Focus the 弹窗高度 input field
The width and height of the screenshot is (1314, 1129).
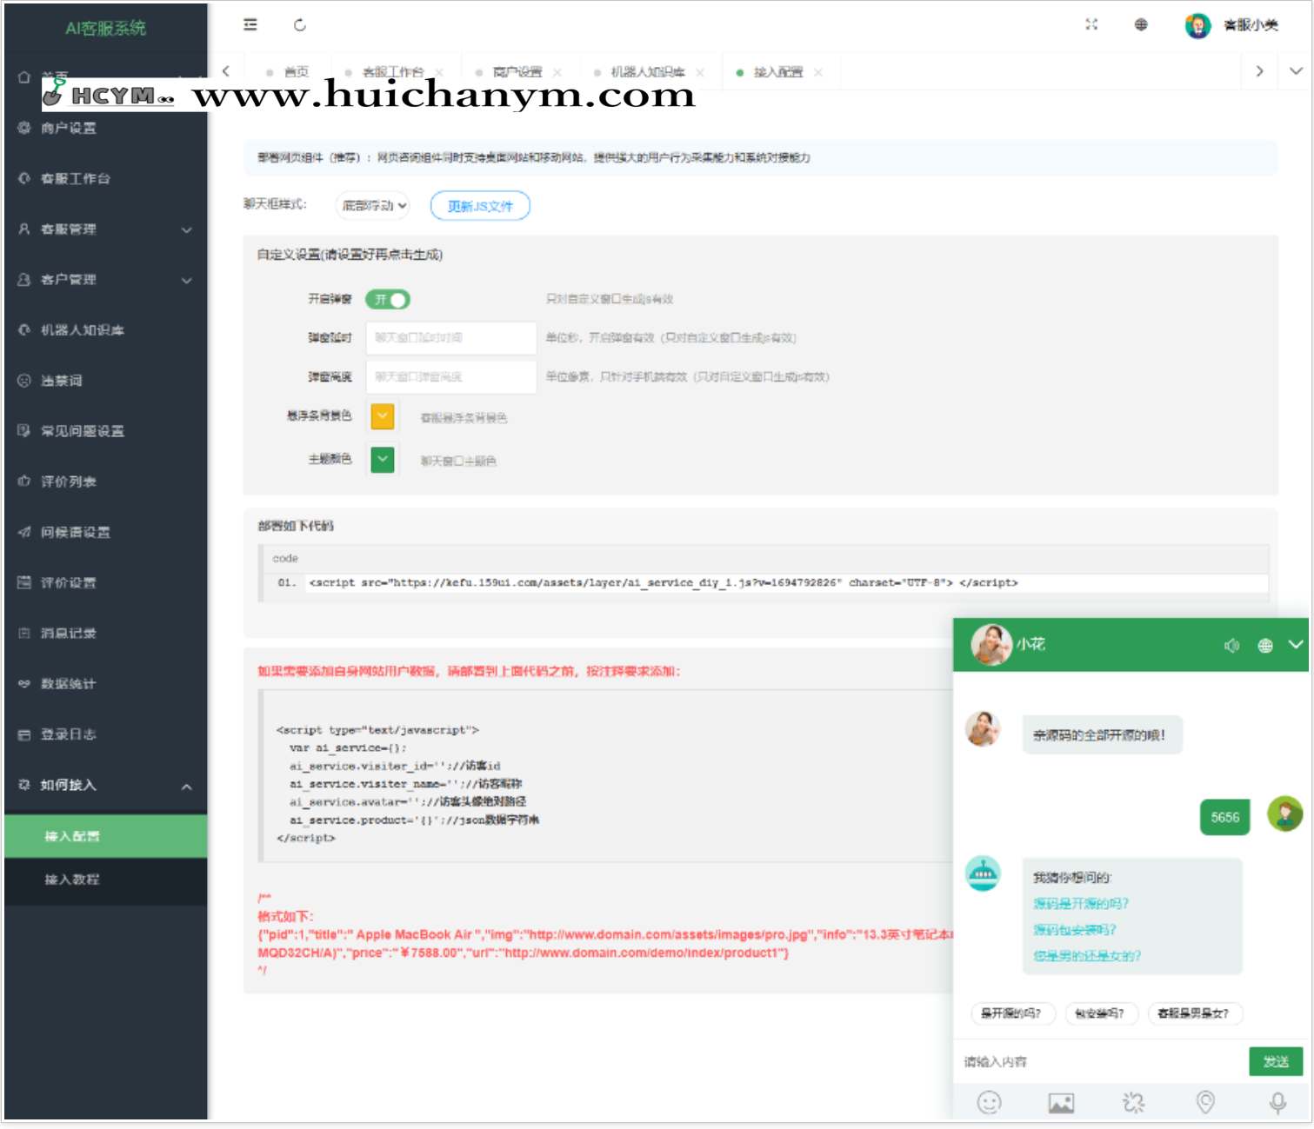(450, 376)
